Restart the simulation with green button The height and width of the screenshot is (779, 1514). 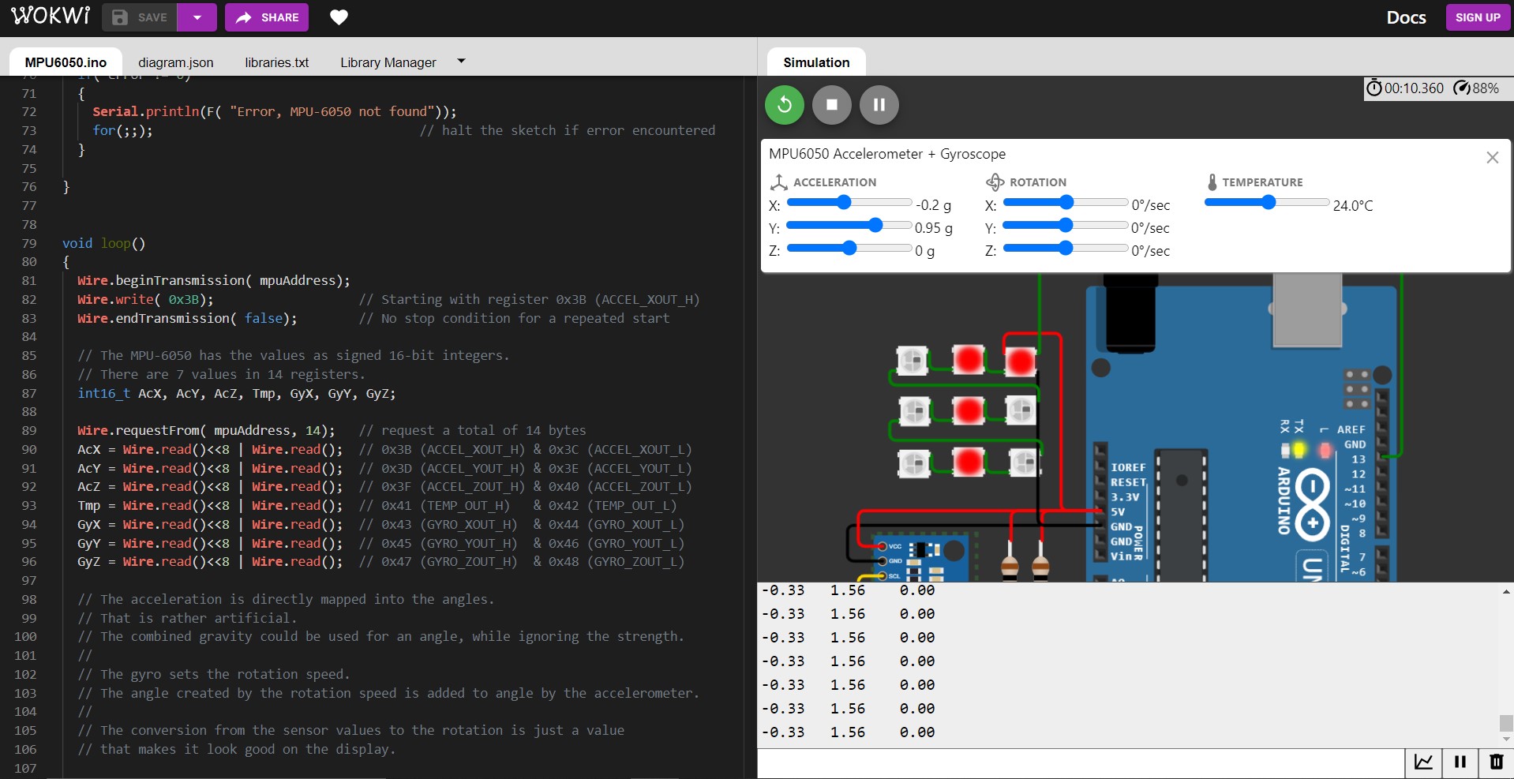[x=785, y=104]
